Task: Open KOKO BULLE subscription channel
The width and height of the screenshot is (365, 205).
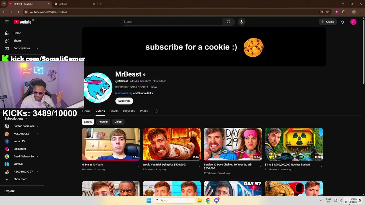Action: pos(22,134)
